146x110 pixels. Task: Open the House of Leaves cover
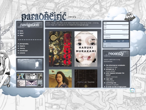click(x=86, y=78)
